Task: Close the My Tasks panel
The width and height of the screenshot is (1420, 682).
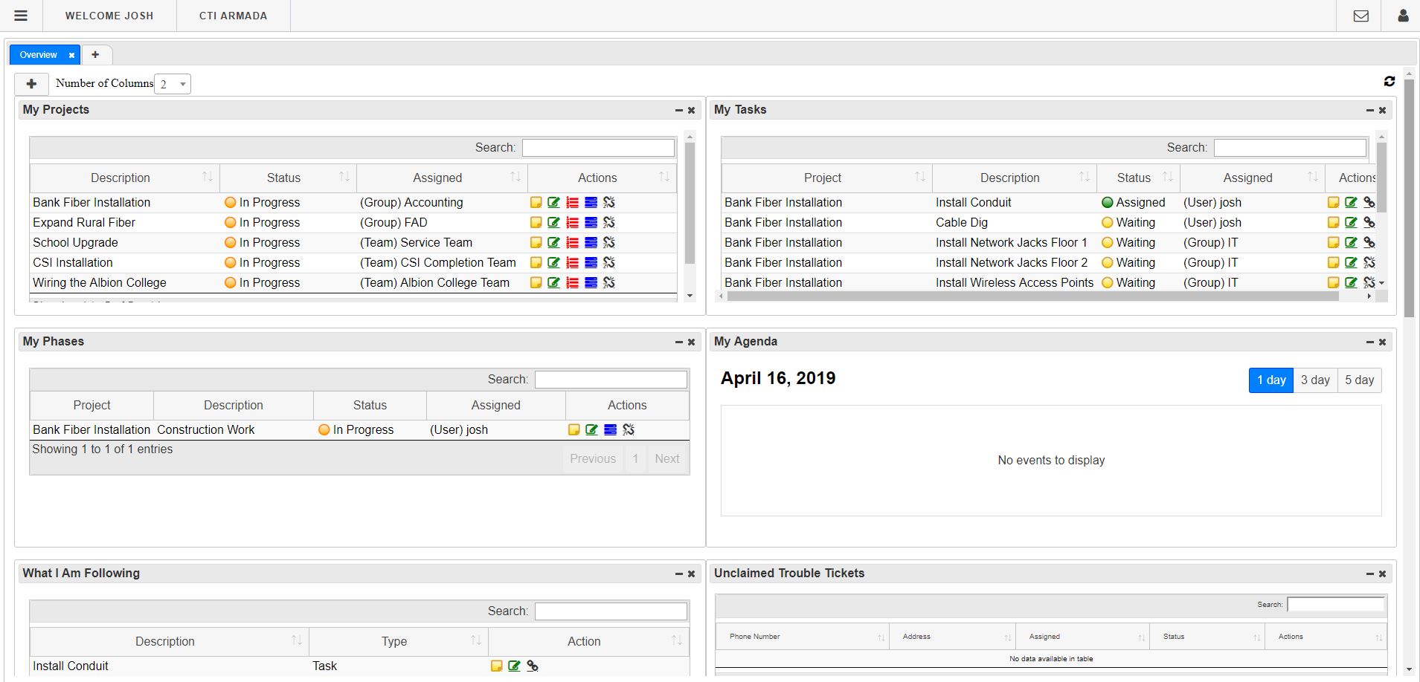Action: [x=1382, y=110]
